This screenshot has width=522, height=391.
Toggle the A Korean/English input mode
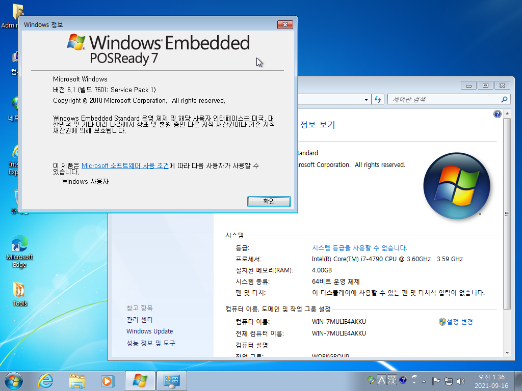(x=381, y=380)
